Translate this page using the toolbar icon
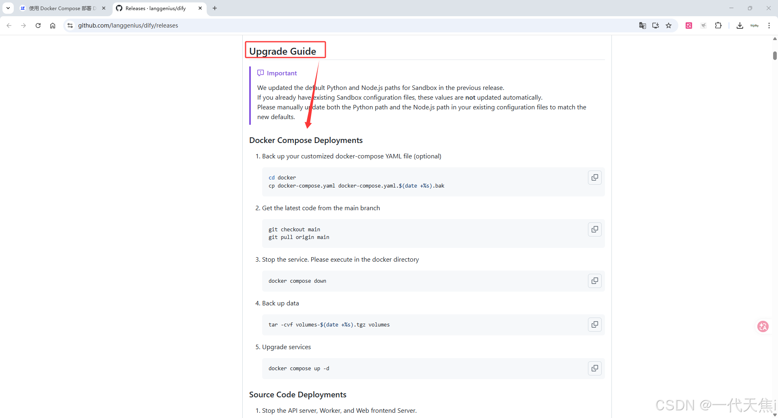This screenshot has width=778, height=418. click(643, 26)
